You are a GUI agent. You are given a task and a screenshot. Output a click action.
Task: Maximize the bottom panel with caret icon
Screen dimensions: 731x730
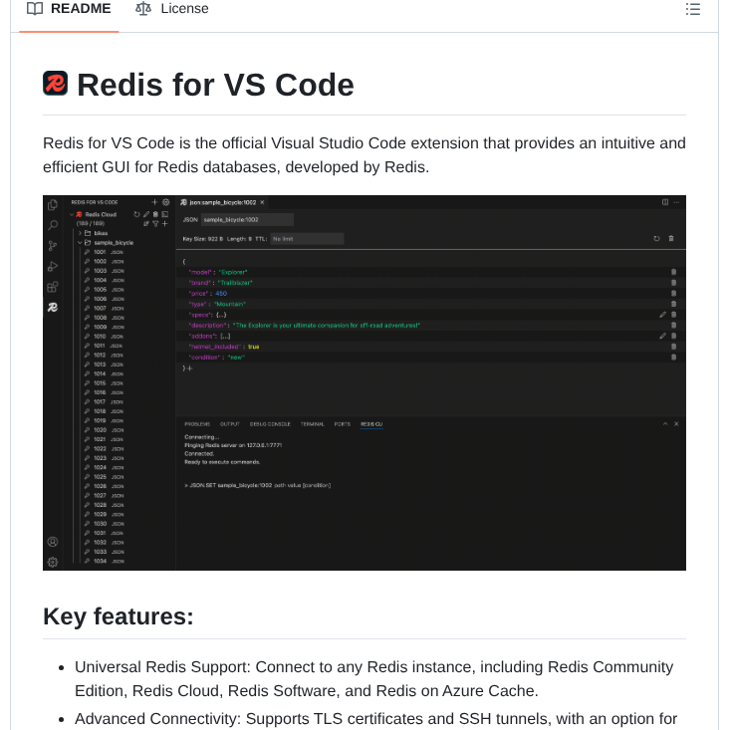665,424
